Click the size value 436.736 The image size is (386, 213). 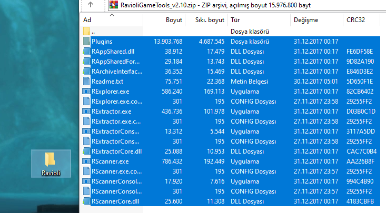tap(172, 111)
